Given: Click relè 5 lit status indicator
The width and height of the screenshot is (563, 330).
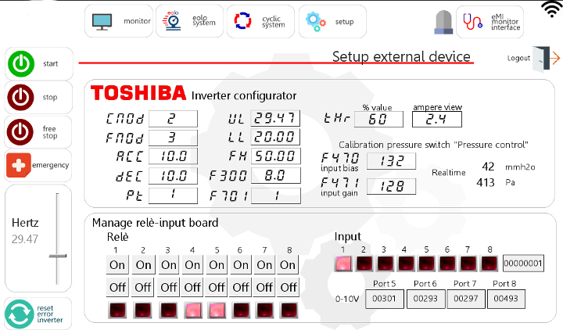Looking at the screenshot, I should (x=217, y=310).
